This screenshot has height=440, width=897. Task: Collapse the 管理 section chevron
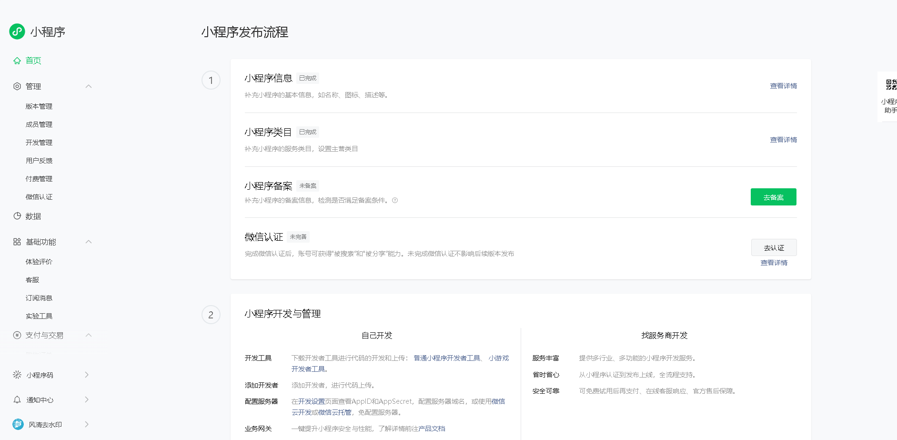(89, 86)
